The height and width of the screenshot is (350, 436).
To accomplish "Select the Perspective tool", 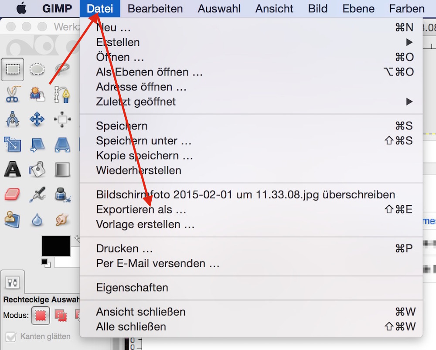I will tap(62, 144).
